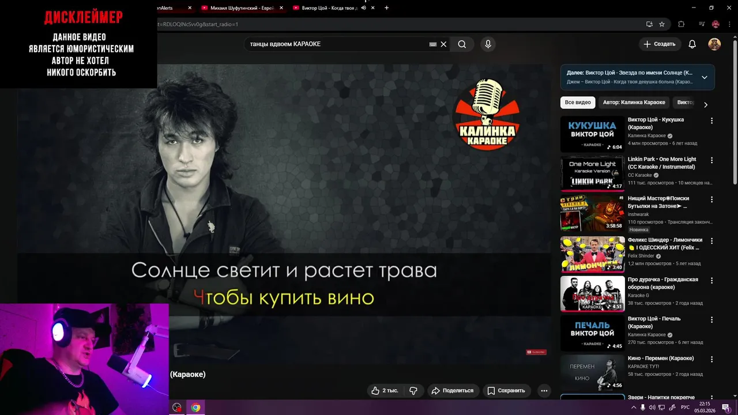Open the Linkin Park karaoke thumbnail
The image size is (738, 415).
tap(593, 174)
